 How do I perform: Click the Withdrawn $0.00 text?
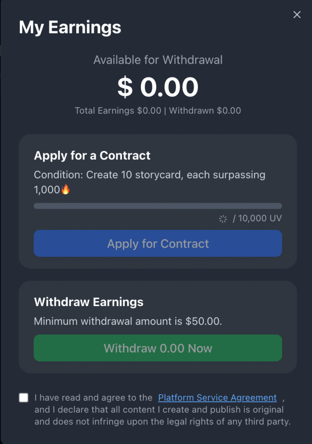pos(205,111)
